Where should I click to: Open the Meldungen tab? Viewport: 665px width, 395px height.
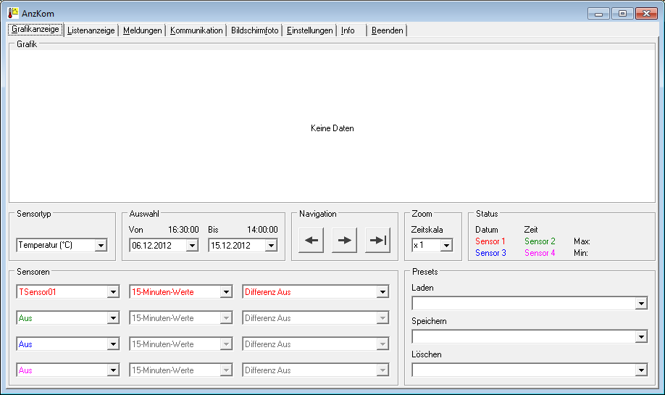click(x=142, y=30)
